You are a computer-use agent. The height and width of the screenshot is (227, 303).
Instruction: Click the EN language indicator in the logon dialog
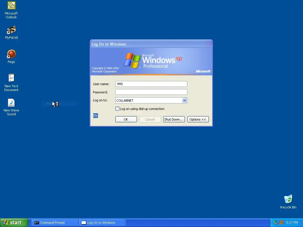tap(96, 116)
